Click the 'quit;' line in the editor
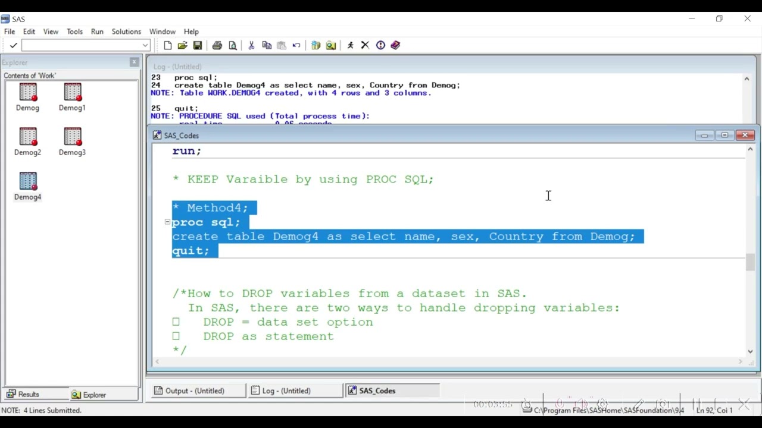 click(x=190, y=251)
